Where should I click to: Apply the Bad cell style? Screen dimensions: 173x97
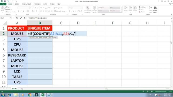pyautogui.click(x=115, y=8)
